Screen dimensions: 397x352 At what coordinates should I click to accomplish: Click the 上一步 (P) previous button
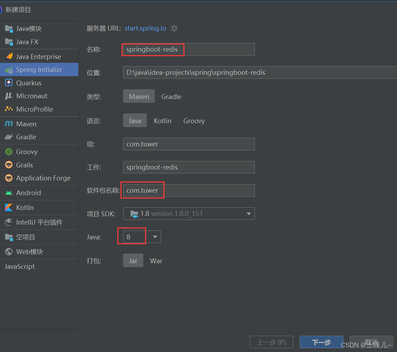[272, 342]
